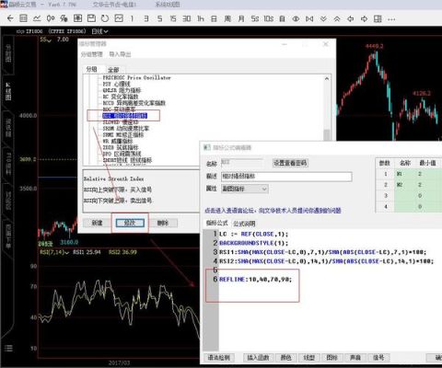Select the WR 威廉指标 indicator
Viewport: 442px width, 368px height.
pos(118,141)
